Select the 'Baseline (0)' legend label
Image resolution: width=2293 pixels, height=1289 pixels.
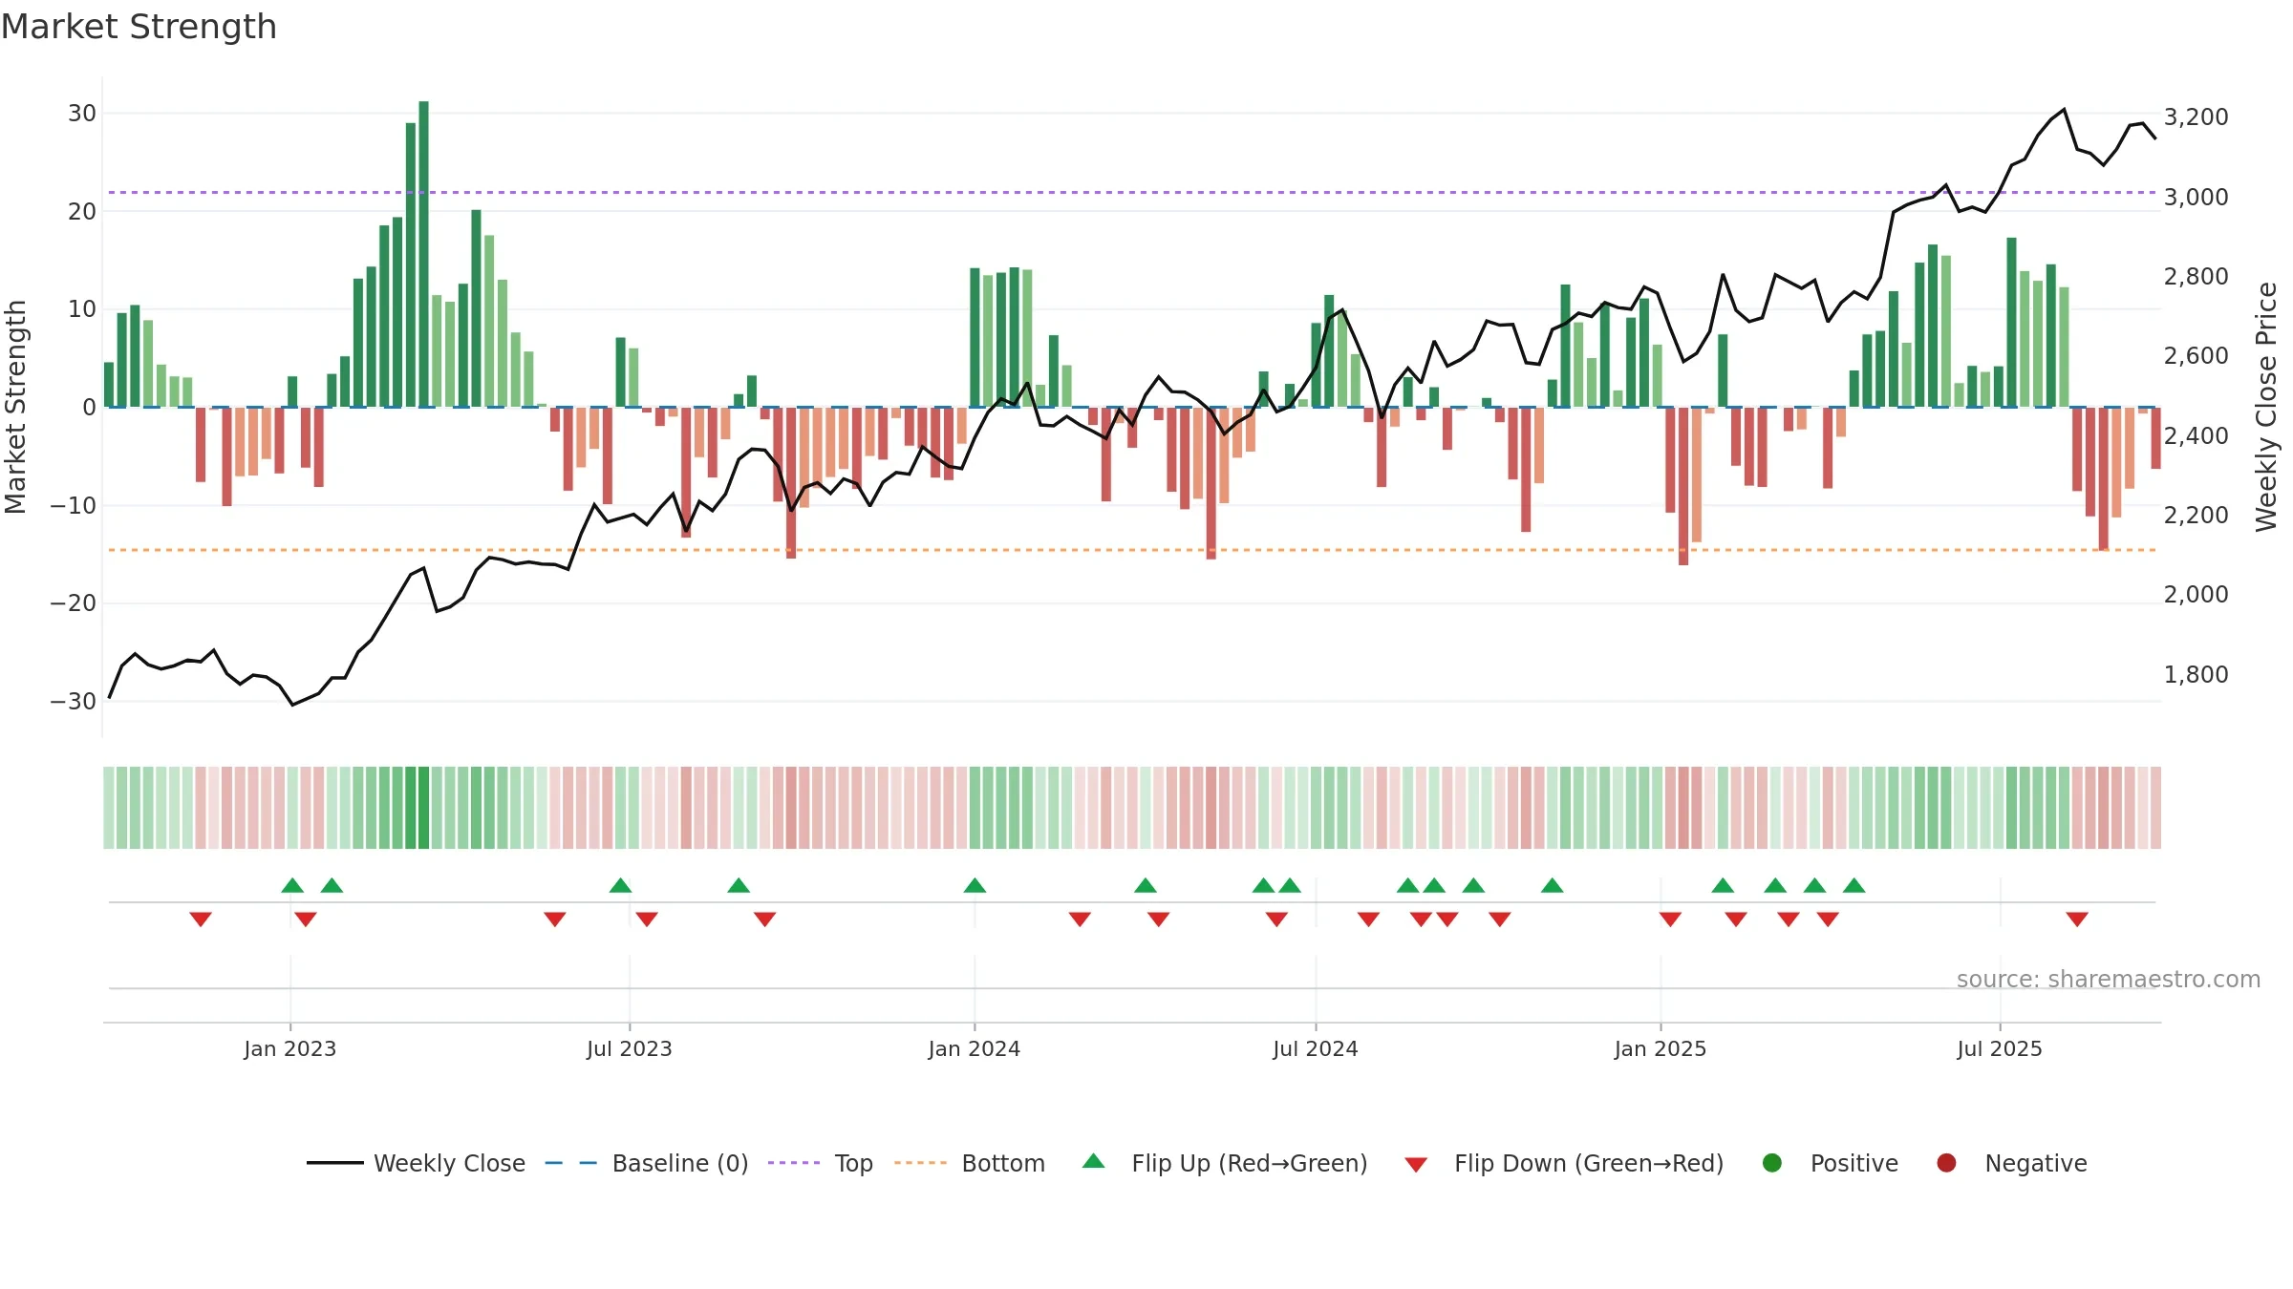(x=680, y=1164)
